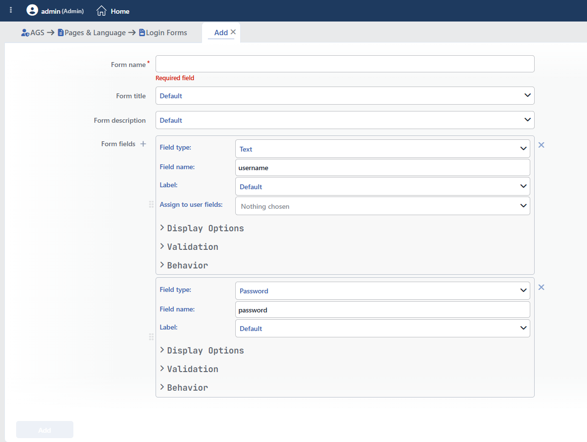Remove the username field block with X
This screenshot has width=587, height=442.
(x=542, y=145)
